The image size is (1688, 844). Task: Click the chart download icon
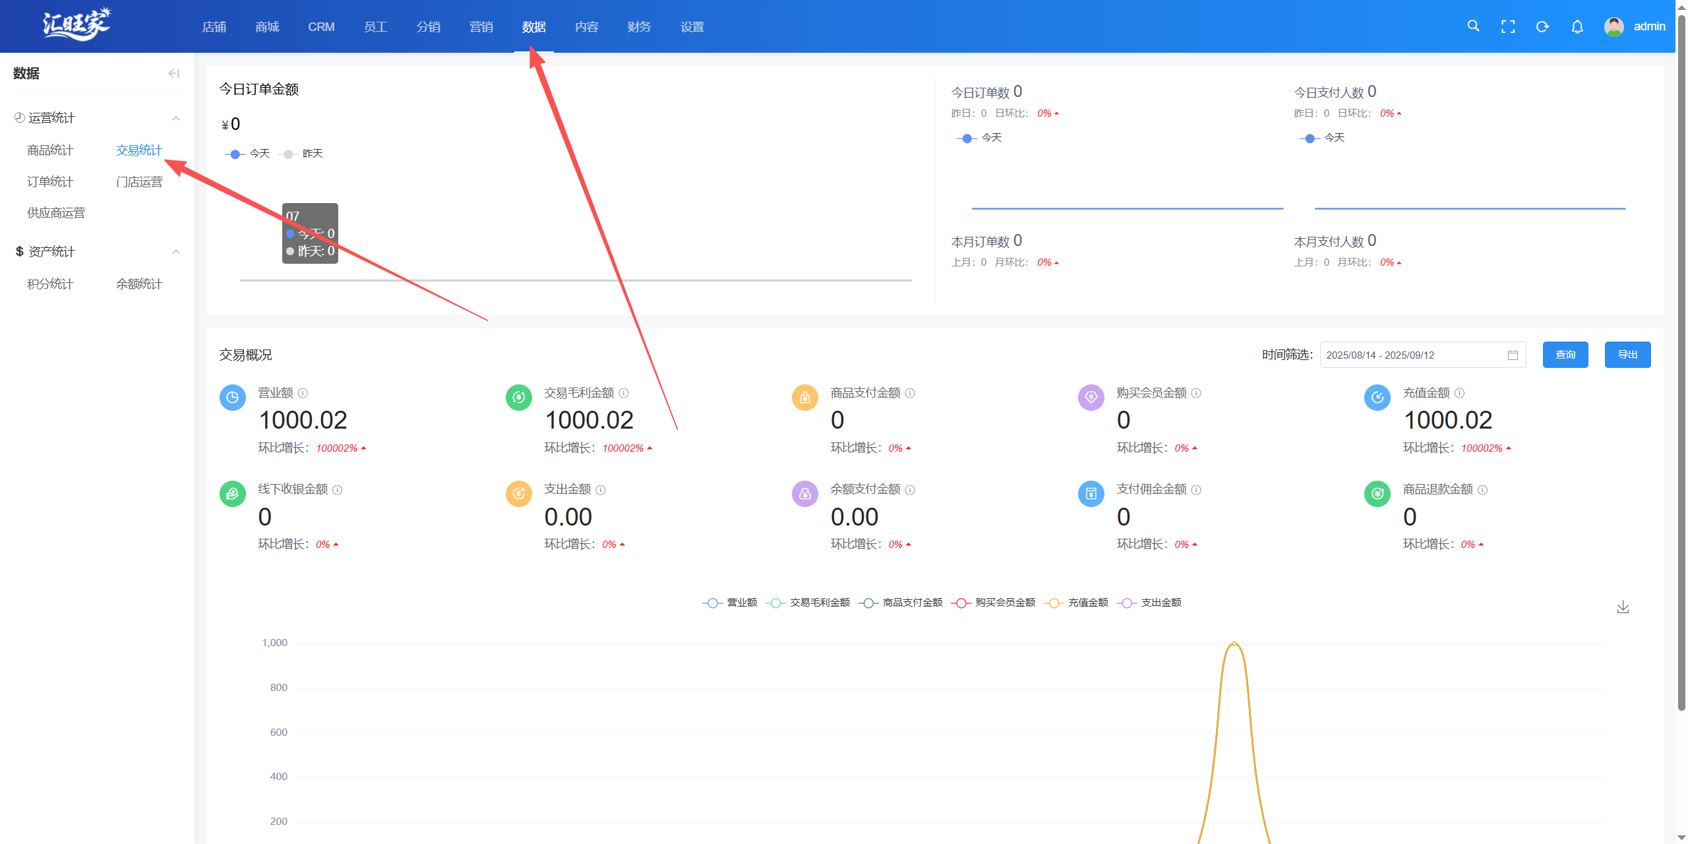click(x=1623, y=607)
